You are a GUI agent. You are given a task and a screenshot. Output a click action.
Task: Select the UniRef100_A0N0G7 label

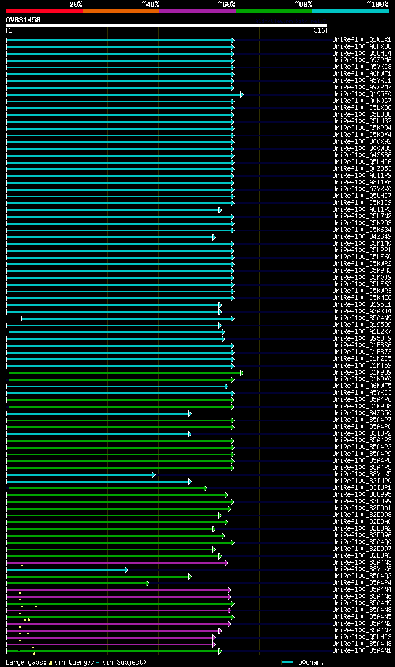pos(362,101)
